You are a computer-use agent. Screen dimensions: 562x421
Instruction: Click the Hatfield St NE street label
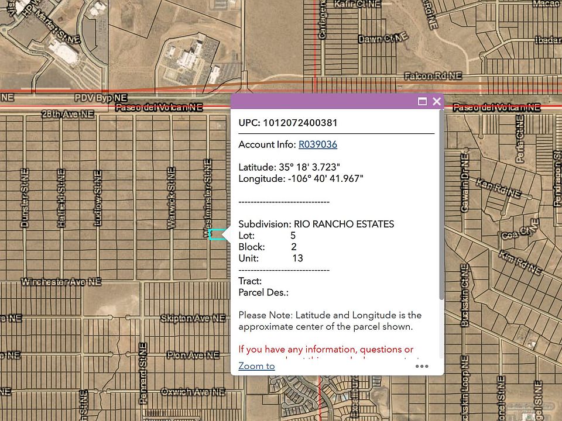(x=61, y=198)
